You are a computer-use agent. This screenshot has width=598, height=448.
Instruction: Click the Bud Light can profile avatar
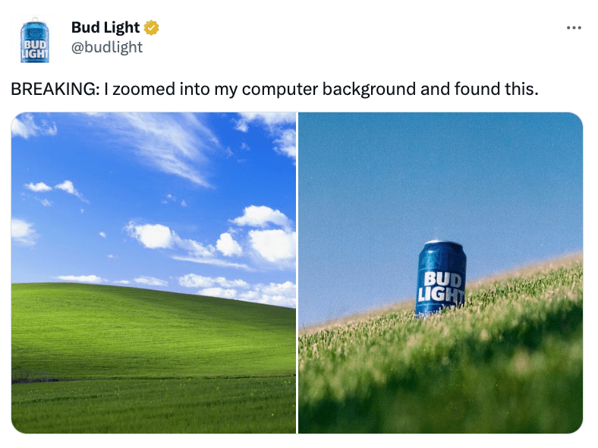tap(34, 39)
